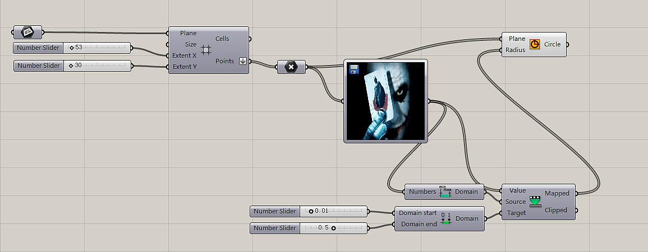Click the Numbers input on Bounds component

(x=422, y=192)
